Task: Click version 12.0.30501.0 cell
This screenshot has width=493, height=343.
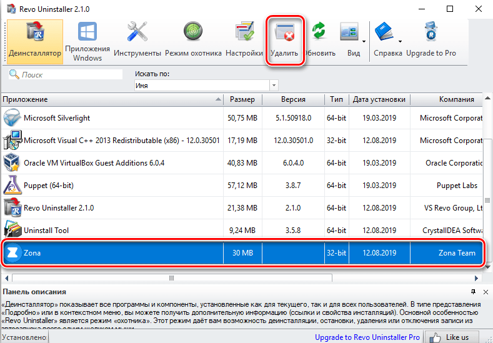Action: click(293, 140)
